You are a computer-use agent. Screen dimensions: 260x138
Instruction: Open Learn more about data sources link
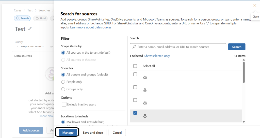[91, 27]
